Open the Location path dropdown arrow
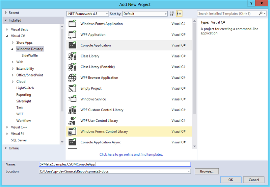Image resolution: width=270 pixels, height=187 pixels. point(189,171)
